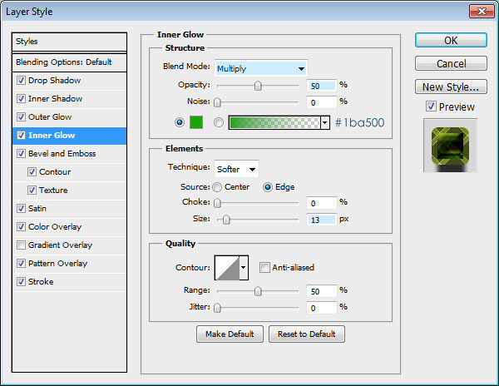Viewport: 499px width, 386px height.
Task: Enable the Gradient Overlay checkbox
Action: tap(21, 245)
